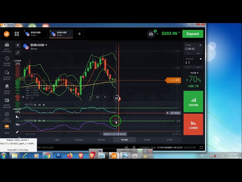242x182 pixels.
Task: Open the More sidebar menu
Action: 7,129
